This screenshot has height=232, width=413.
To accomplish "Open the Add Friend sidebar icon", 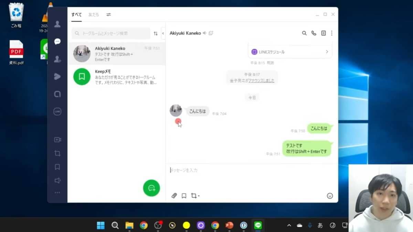I will (x=57, y=59).
